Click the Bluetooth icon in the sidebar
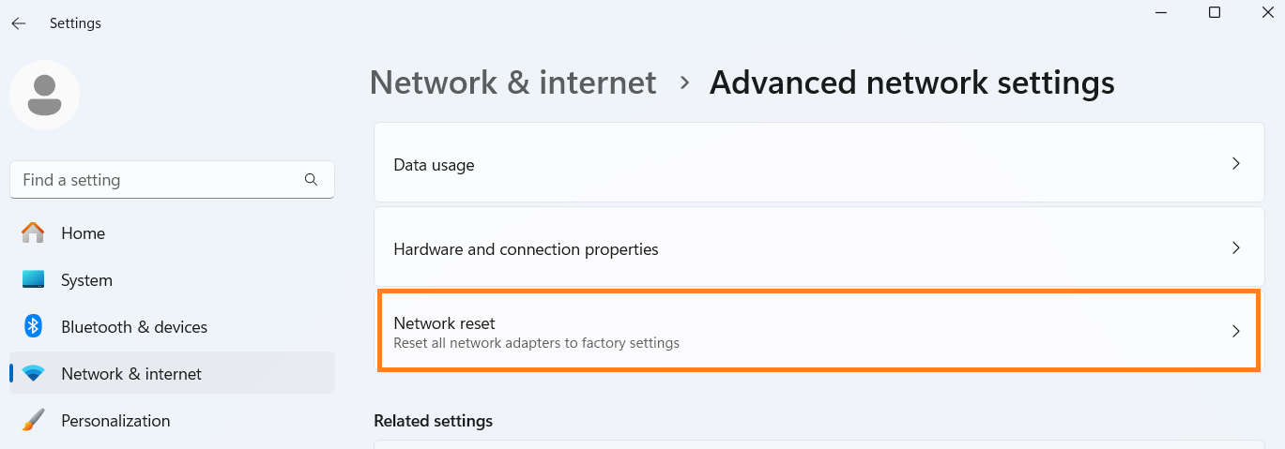The image size is (1285, 449). [x=33, y=326]
